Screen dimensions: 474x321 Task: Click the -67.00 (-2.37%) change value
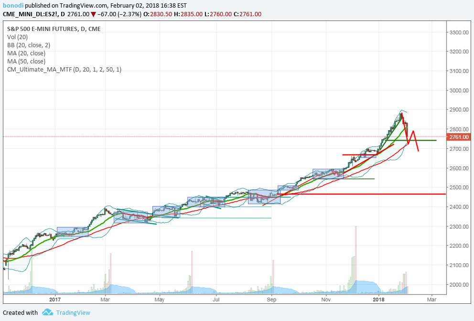pos(119,14)
